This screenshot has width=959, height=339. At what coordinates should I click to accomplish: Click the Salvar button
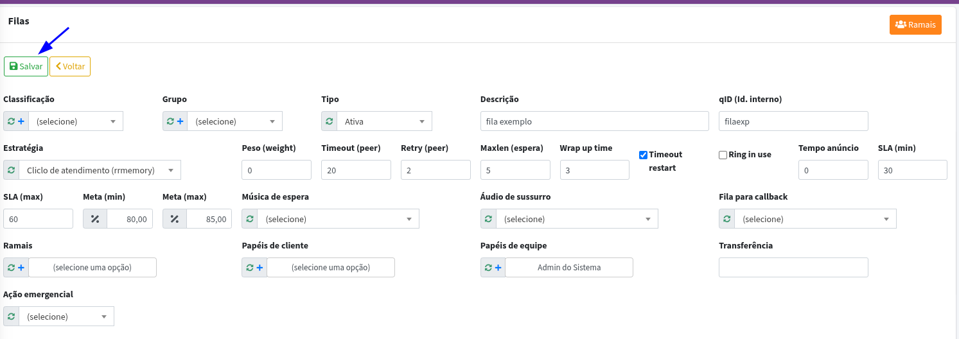tap(26, 67)
